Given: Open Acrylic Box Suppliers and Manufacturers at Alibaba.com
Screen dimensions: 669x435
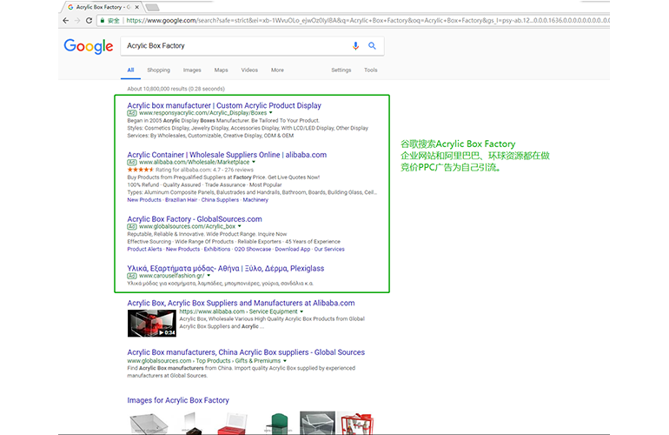Looking at the screenshot, I should (241, 303).
